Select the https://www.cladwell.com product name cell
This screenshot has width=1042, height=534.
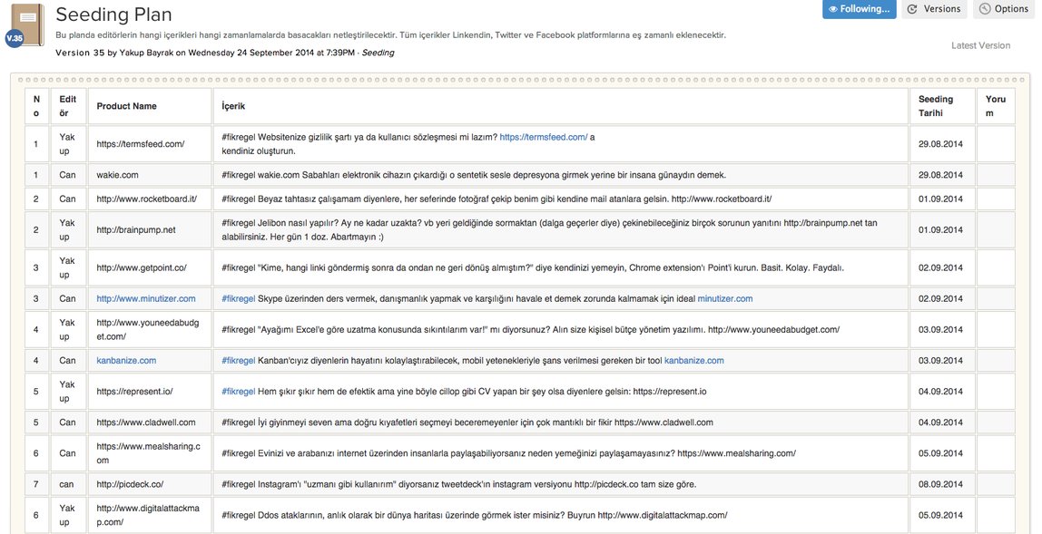(150, 422)
